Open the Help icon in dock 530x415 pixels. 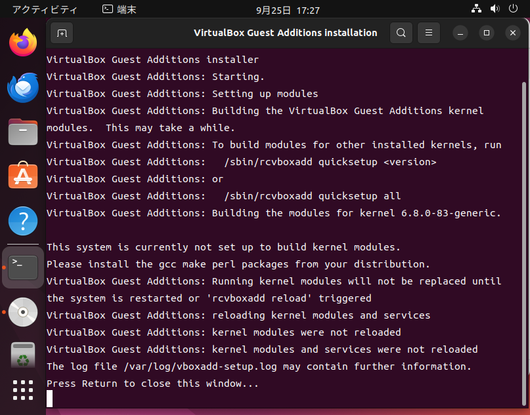click(x=23, y=221)
